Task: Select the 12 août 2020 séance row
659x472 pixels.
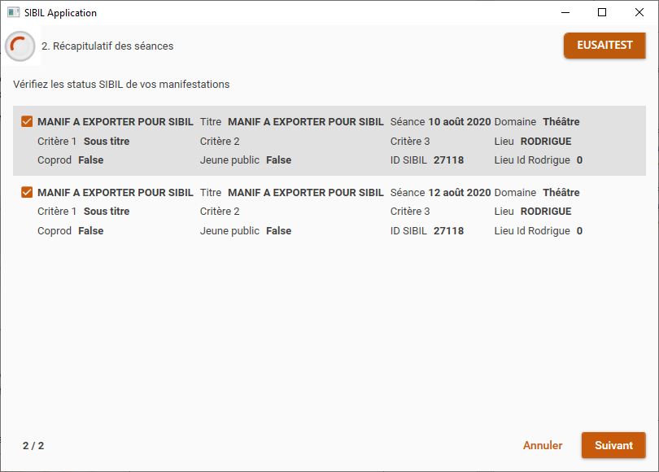Action: click(329, 212)
